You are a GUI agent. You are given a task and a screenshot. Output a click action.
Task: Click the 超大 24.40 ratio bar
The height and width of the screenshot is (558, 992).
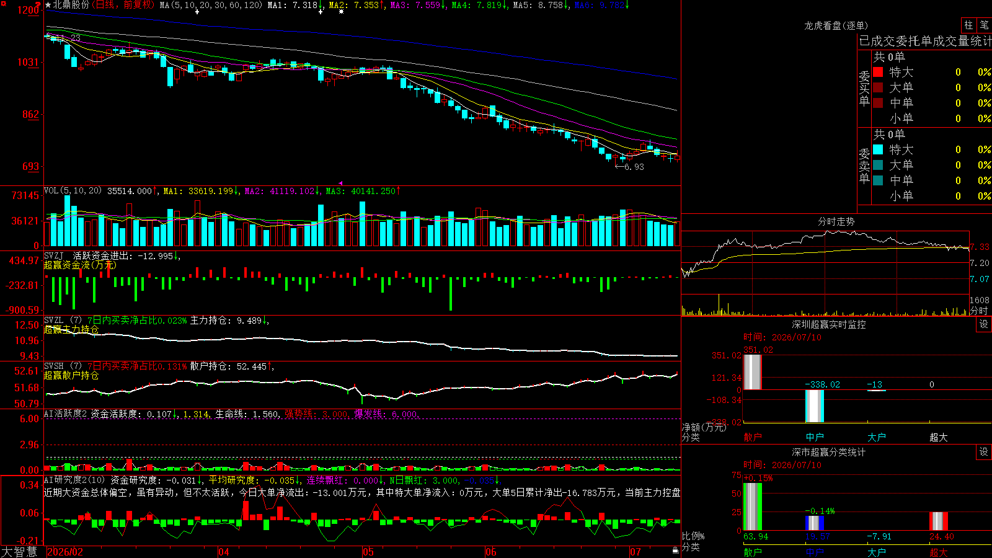[939, 521]
